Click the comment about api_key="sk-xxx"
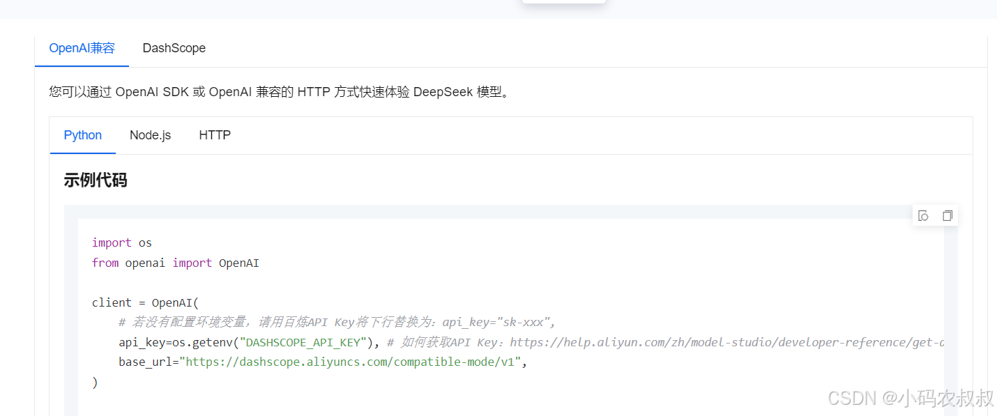The width and height of the screenshot is (997, 416). pos(337,322)
